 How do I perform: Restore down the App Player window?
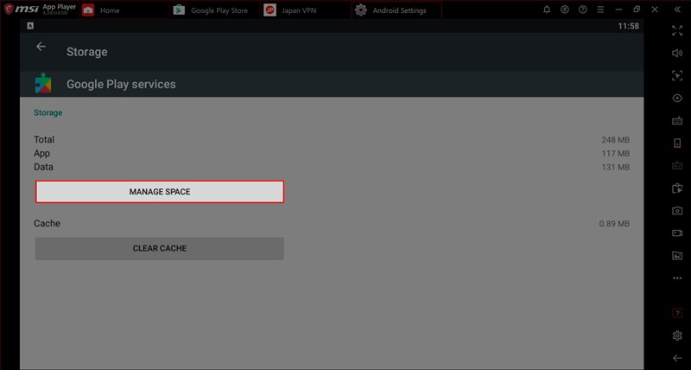[637, 10]
